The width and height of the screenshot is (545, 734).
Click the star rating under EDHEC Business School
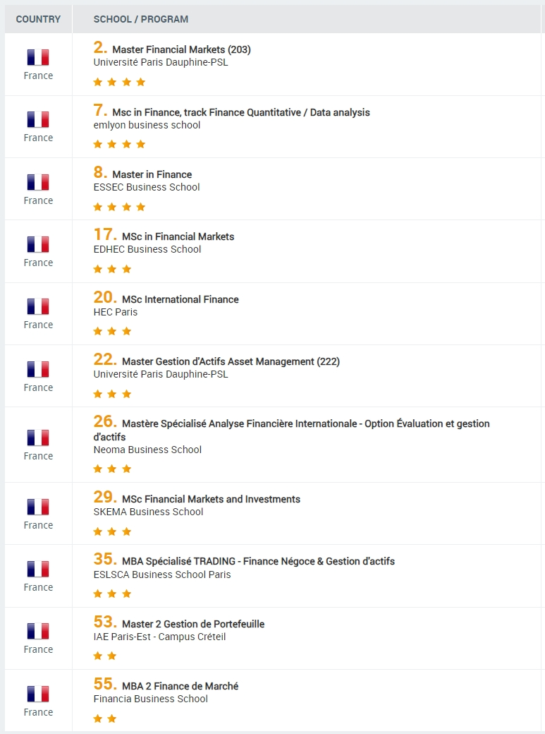pos(112,269)
